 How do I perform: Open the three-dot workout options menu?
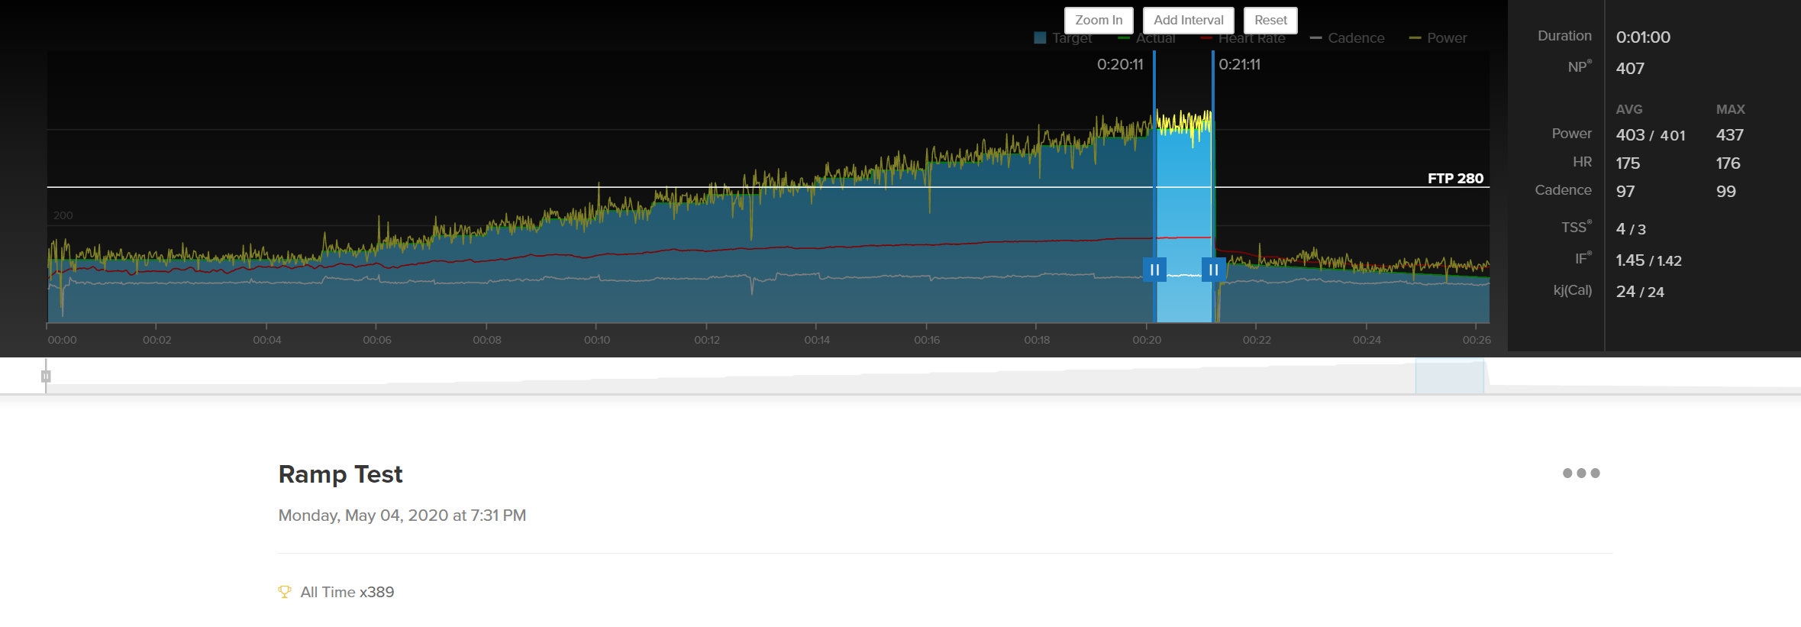(1581, 473)
